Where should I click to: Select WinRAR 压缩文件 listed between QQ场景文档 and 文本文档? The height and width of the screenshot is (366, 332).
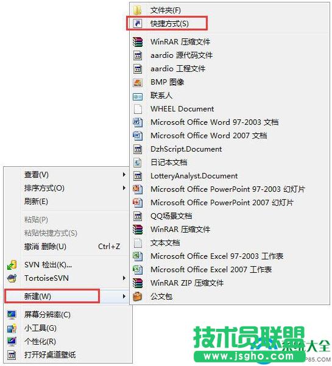(x=180, y=230)
